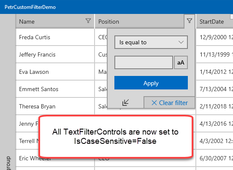Expand the 'Is equal to' operator dropdown
233x170 pixels.
pos(151,42)
